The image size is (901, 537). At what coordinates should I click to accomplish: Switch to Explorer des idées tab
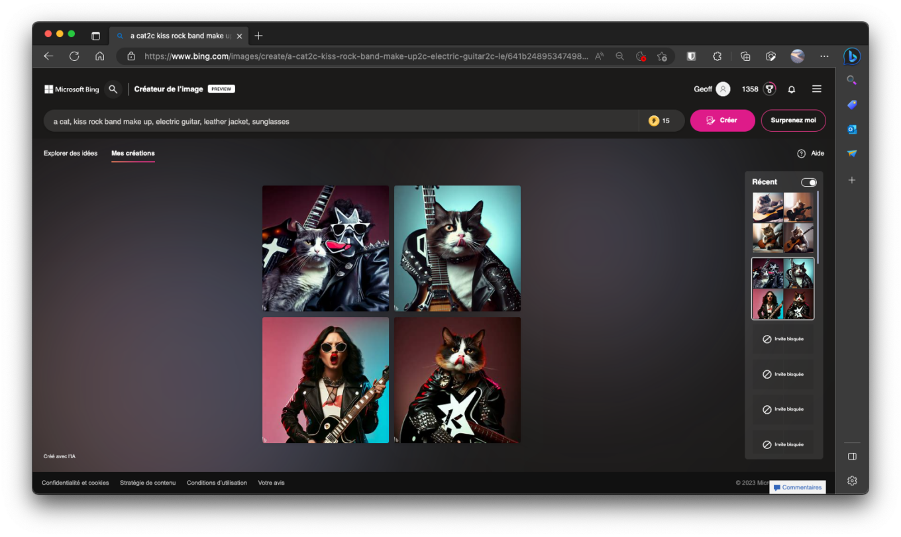click(70, 154)
